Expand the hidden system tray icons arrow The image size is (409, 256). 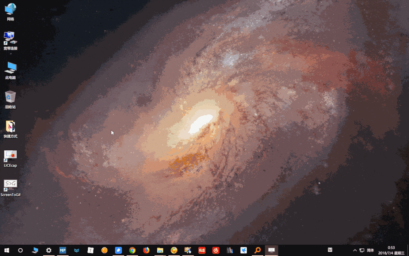click(x=355, y=250)
